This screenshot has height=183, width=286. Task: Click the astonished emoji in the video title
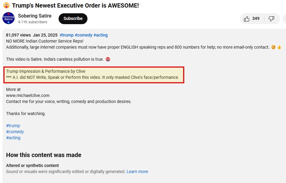tap(6, 5)
